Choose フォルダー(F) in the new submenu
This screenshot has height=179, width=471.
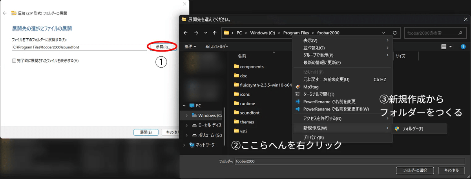pos(420,129)
